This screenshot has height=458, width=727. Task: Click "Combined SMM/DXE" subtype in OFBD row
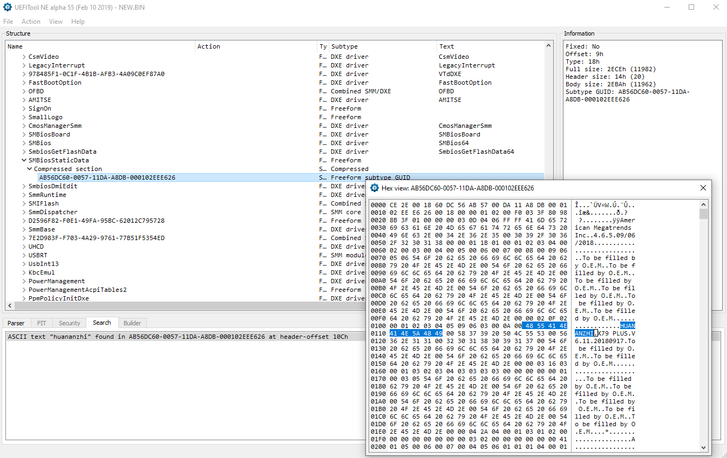[x=361, y=91]
